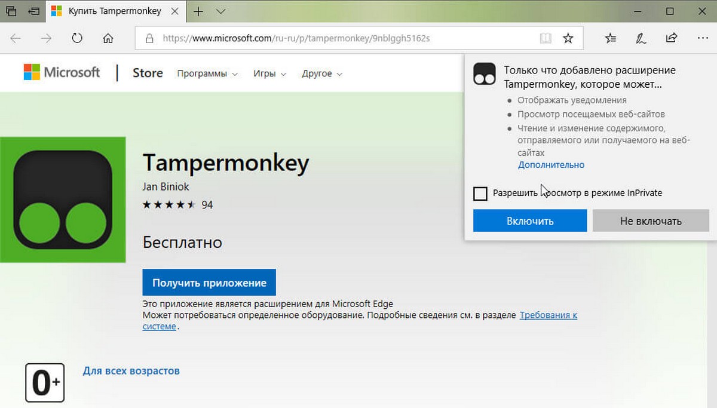The image size is (717, 408).
Task: Click the star rating with 94 reviews
Action: 177,205
